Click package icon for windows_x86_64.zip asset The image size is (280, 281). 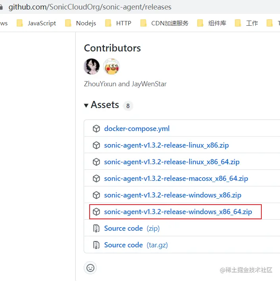[x=96, y=212]
